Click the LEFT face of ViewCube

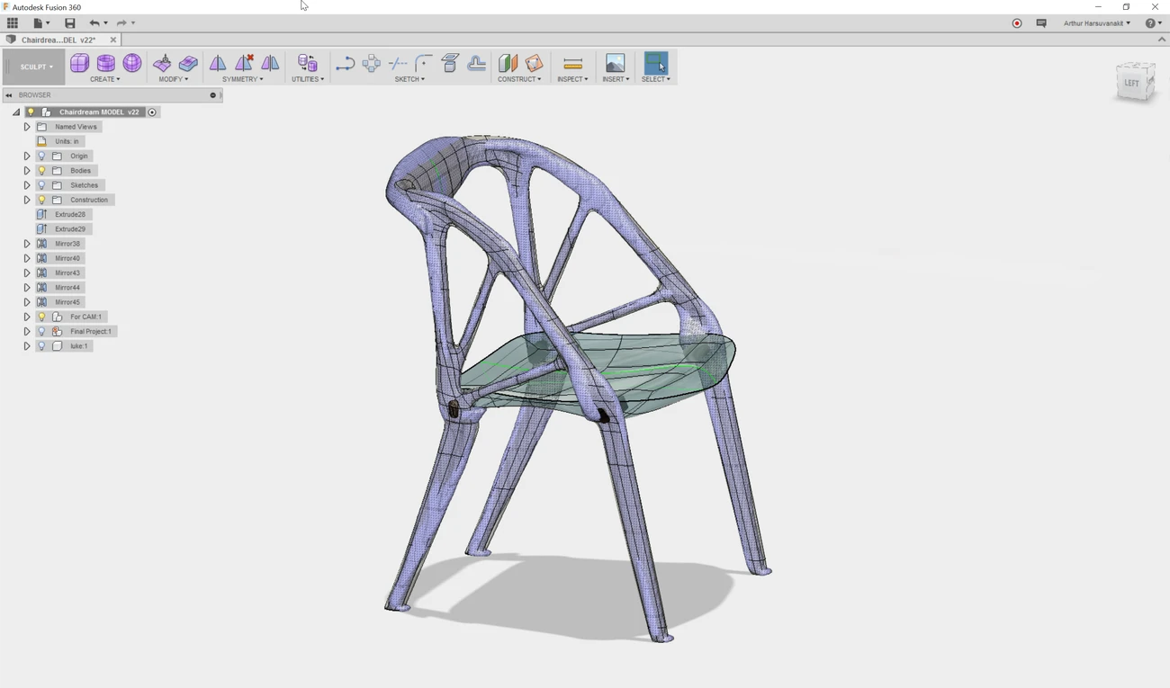pyautogui.click(x=1131, y=83)
